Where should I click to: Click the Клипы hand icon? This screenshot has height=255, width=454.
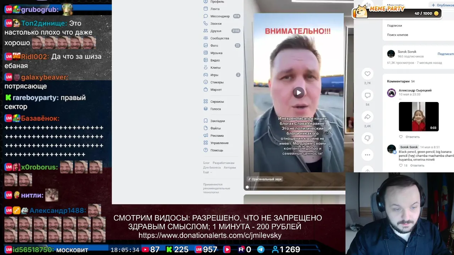(206, 68)
